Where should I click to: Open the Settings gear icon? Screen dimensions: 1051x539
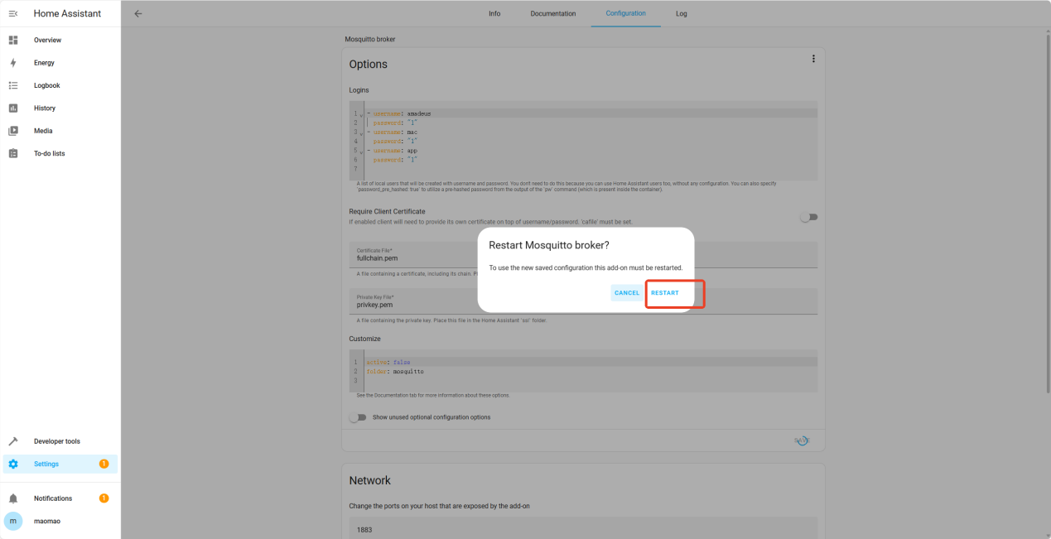13,464
